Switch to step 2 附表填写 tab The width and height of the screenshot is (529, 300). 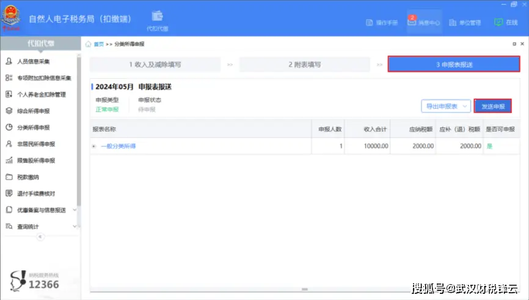coord(304,65)
